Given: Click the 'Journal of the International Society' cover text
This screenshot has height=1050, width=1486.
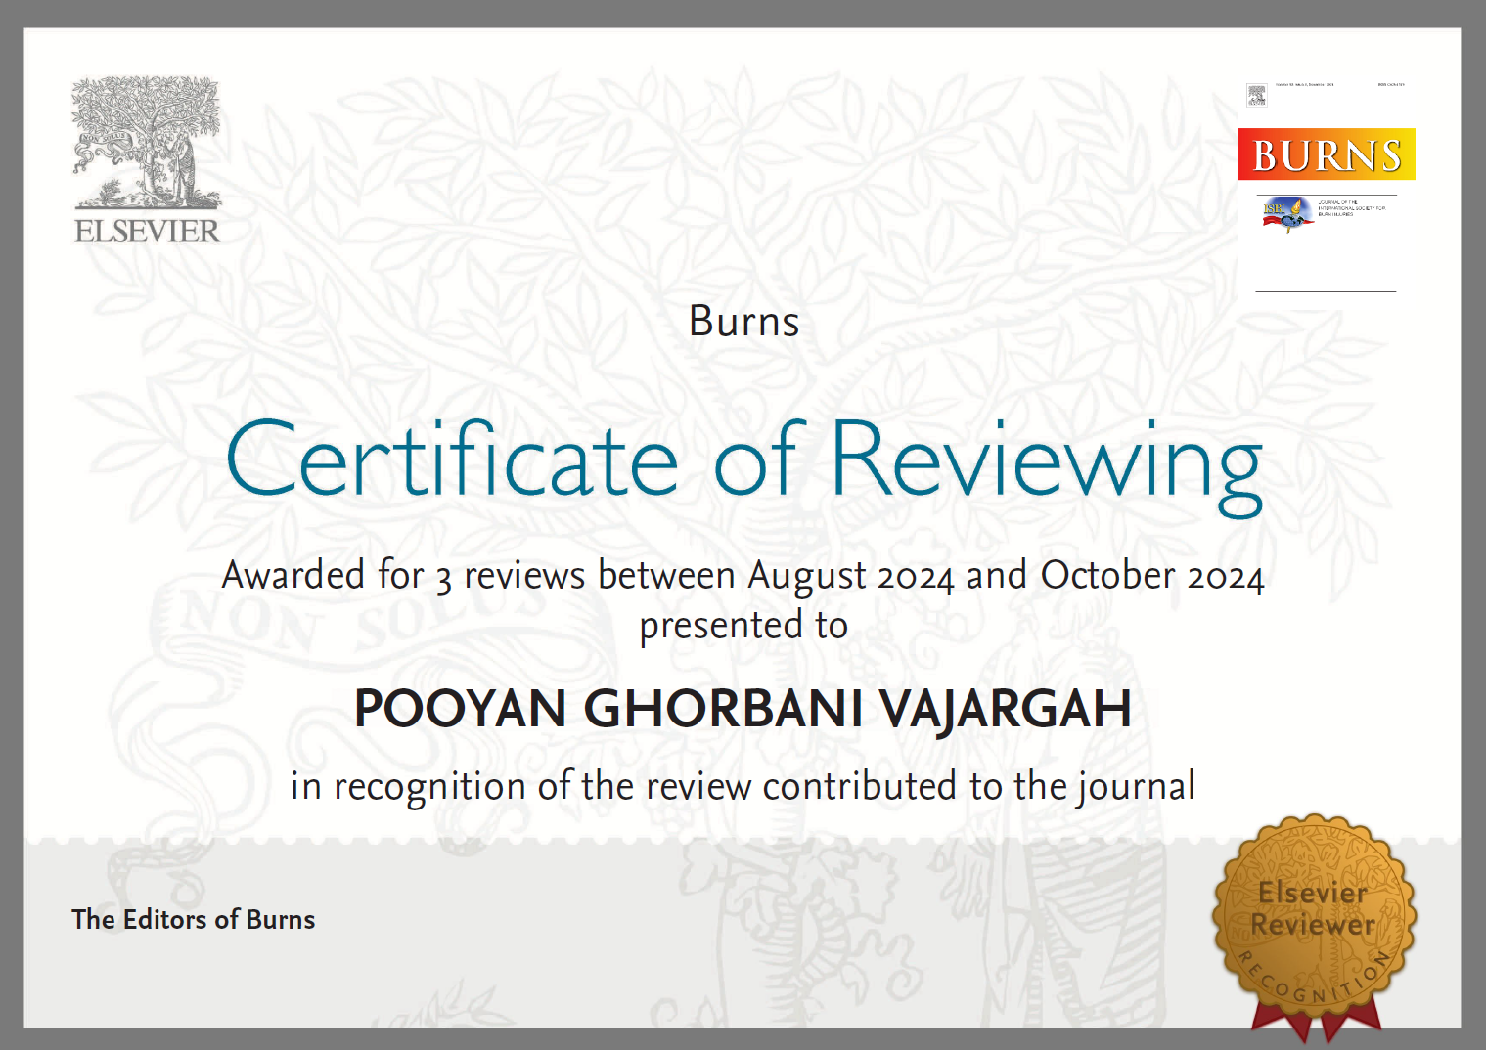Looking at the screenshot, I should coord(1351,208).
